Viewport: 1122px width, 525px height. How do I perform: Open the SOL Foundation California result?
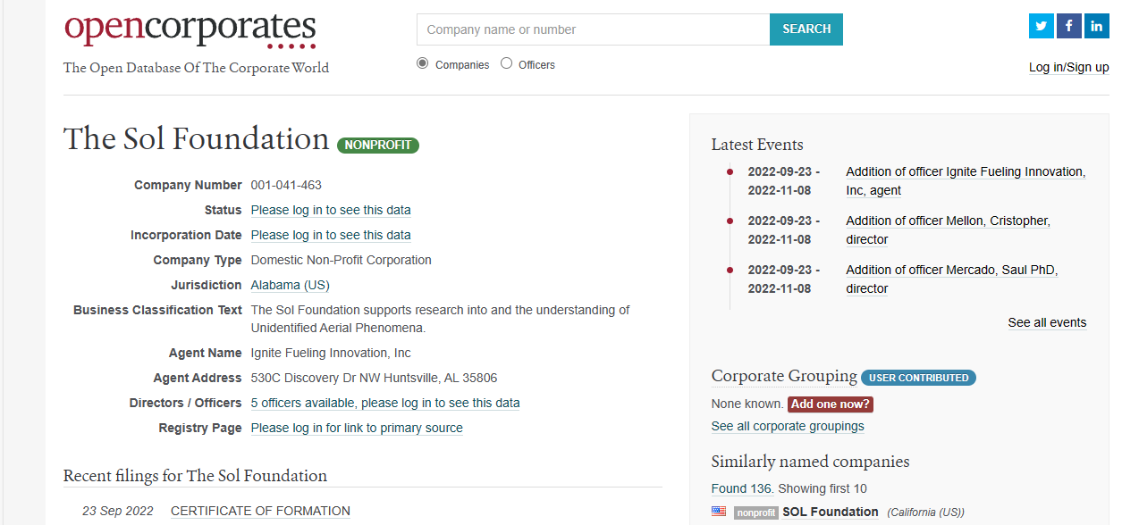(831, 512)
